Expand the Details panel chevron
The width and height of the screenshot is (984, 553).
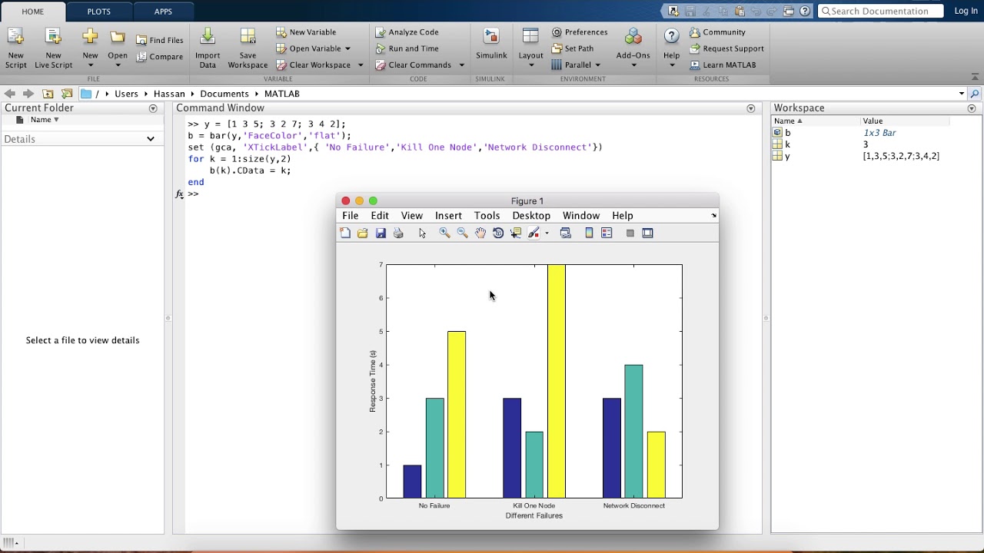pyautogui.click(x=151, y=139)
